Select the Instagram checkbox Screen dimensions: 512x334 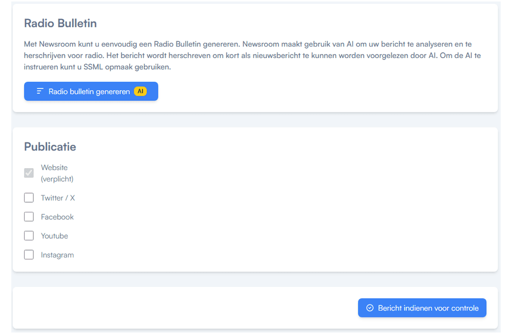coord(28,255)
